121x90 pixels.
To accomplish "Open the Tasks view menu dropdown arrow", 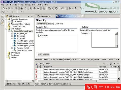I will (114, 64).
